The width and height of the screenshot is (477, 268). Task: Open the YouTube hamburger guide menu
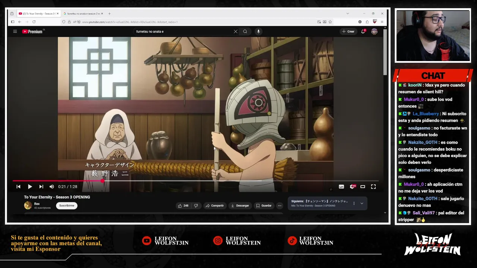tap(15, 32)
